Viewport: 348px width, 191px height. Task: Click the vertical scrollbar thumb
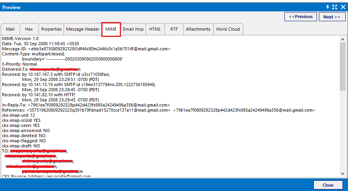click(343, 67)
